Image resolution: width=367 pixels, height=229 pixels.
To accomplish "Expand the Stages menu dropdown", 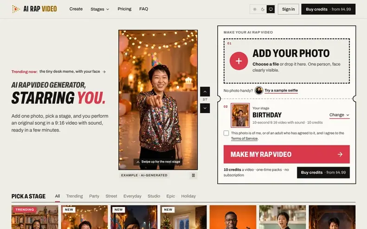I will [x=100, y=9].
